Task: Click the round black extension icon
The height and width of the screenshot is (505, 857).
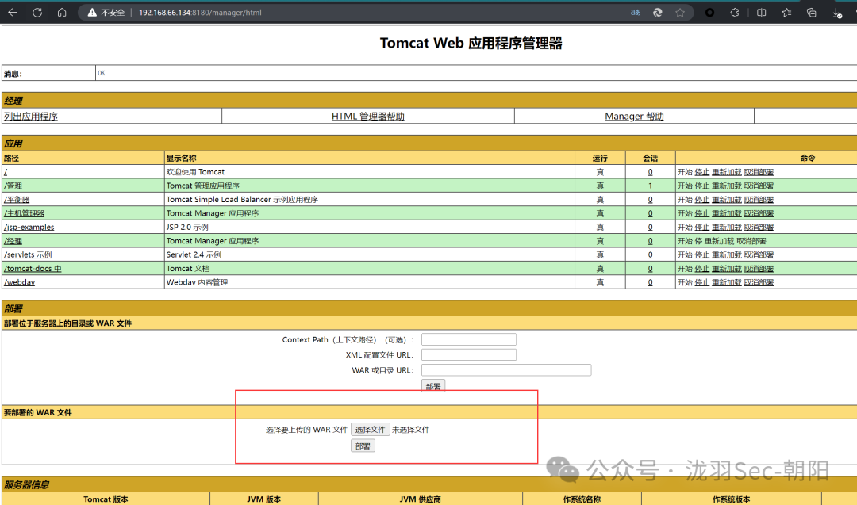Action: 709,13
